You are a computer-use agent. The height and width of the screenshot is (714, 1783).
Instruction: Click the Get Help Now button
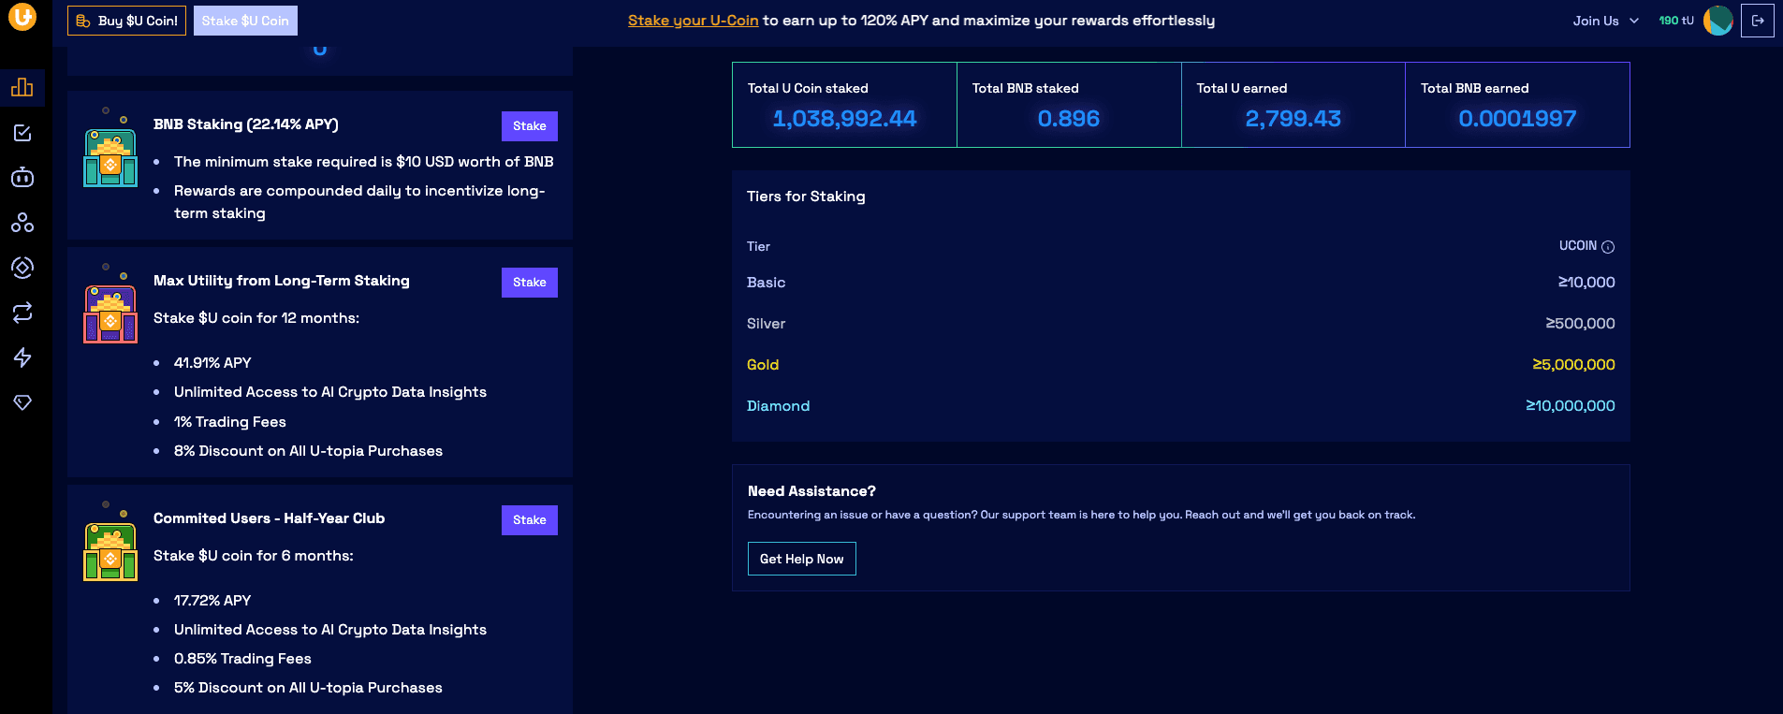[x=801, y=559]
